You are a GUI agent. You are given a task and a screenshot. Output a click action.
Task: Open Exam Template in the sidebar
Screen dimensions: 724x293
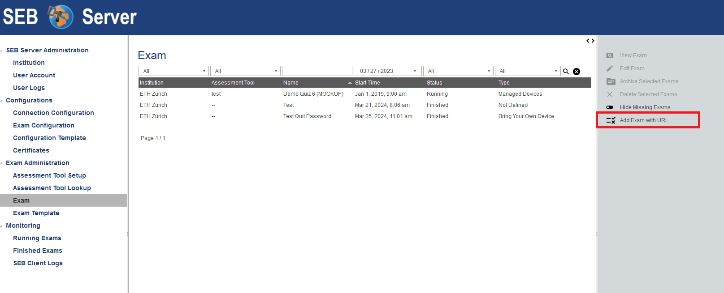36,213
